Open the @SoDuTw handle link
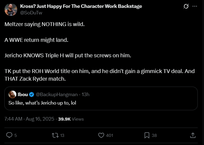Screen dimensions: 204x145 [x=31, y=12]
